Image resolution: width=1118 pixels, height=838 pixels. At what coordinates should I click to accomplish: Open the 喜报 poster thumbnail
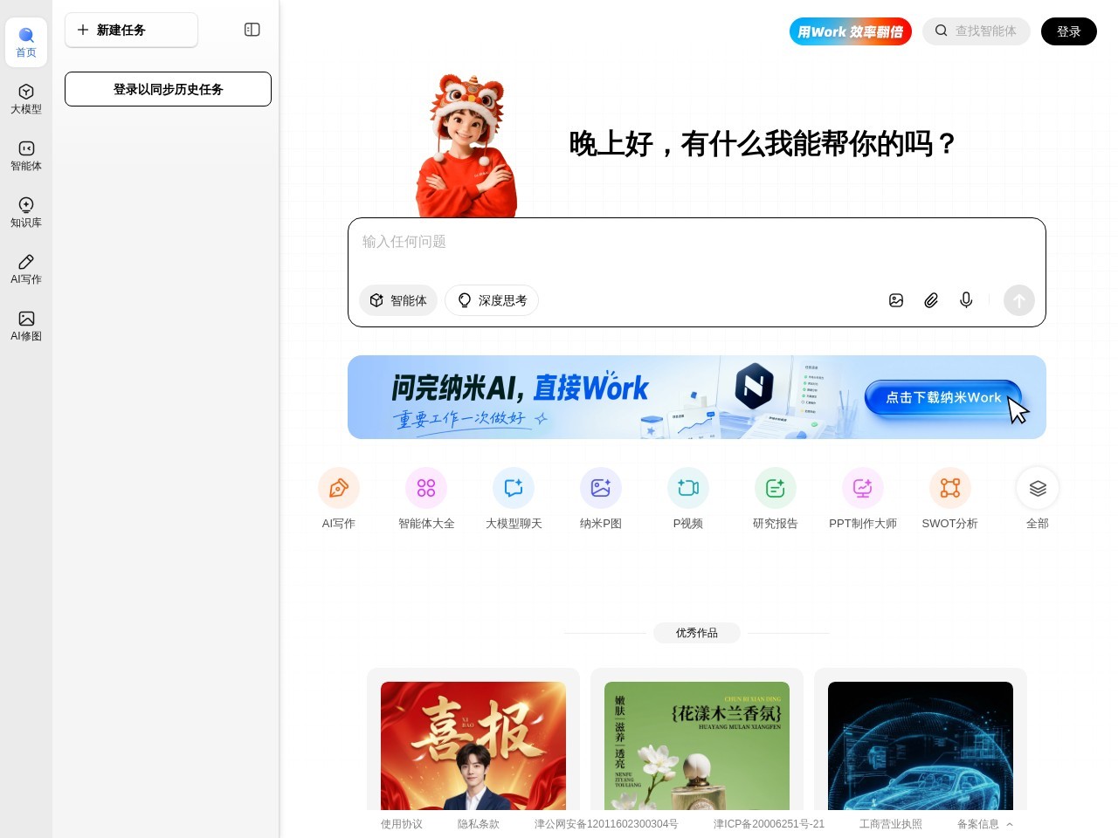pos(473,745)
